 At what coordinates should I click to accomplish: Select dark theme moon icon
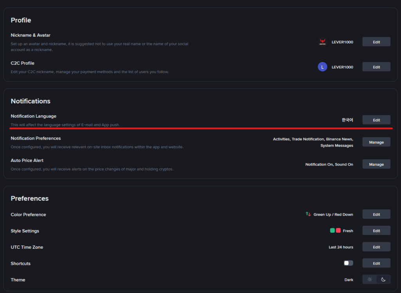click(x=383, y=279)
